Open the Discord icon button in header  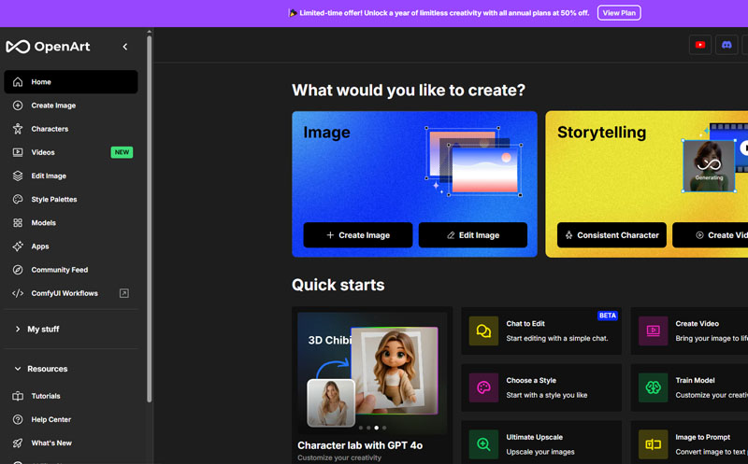point(726,45)
